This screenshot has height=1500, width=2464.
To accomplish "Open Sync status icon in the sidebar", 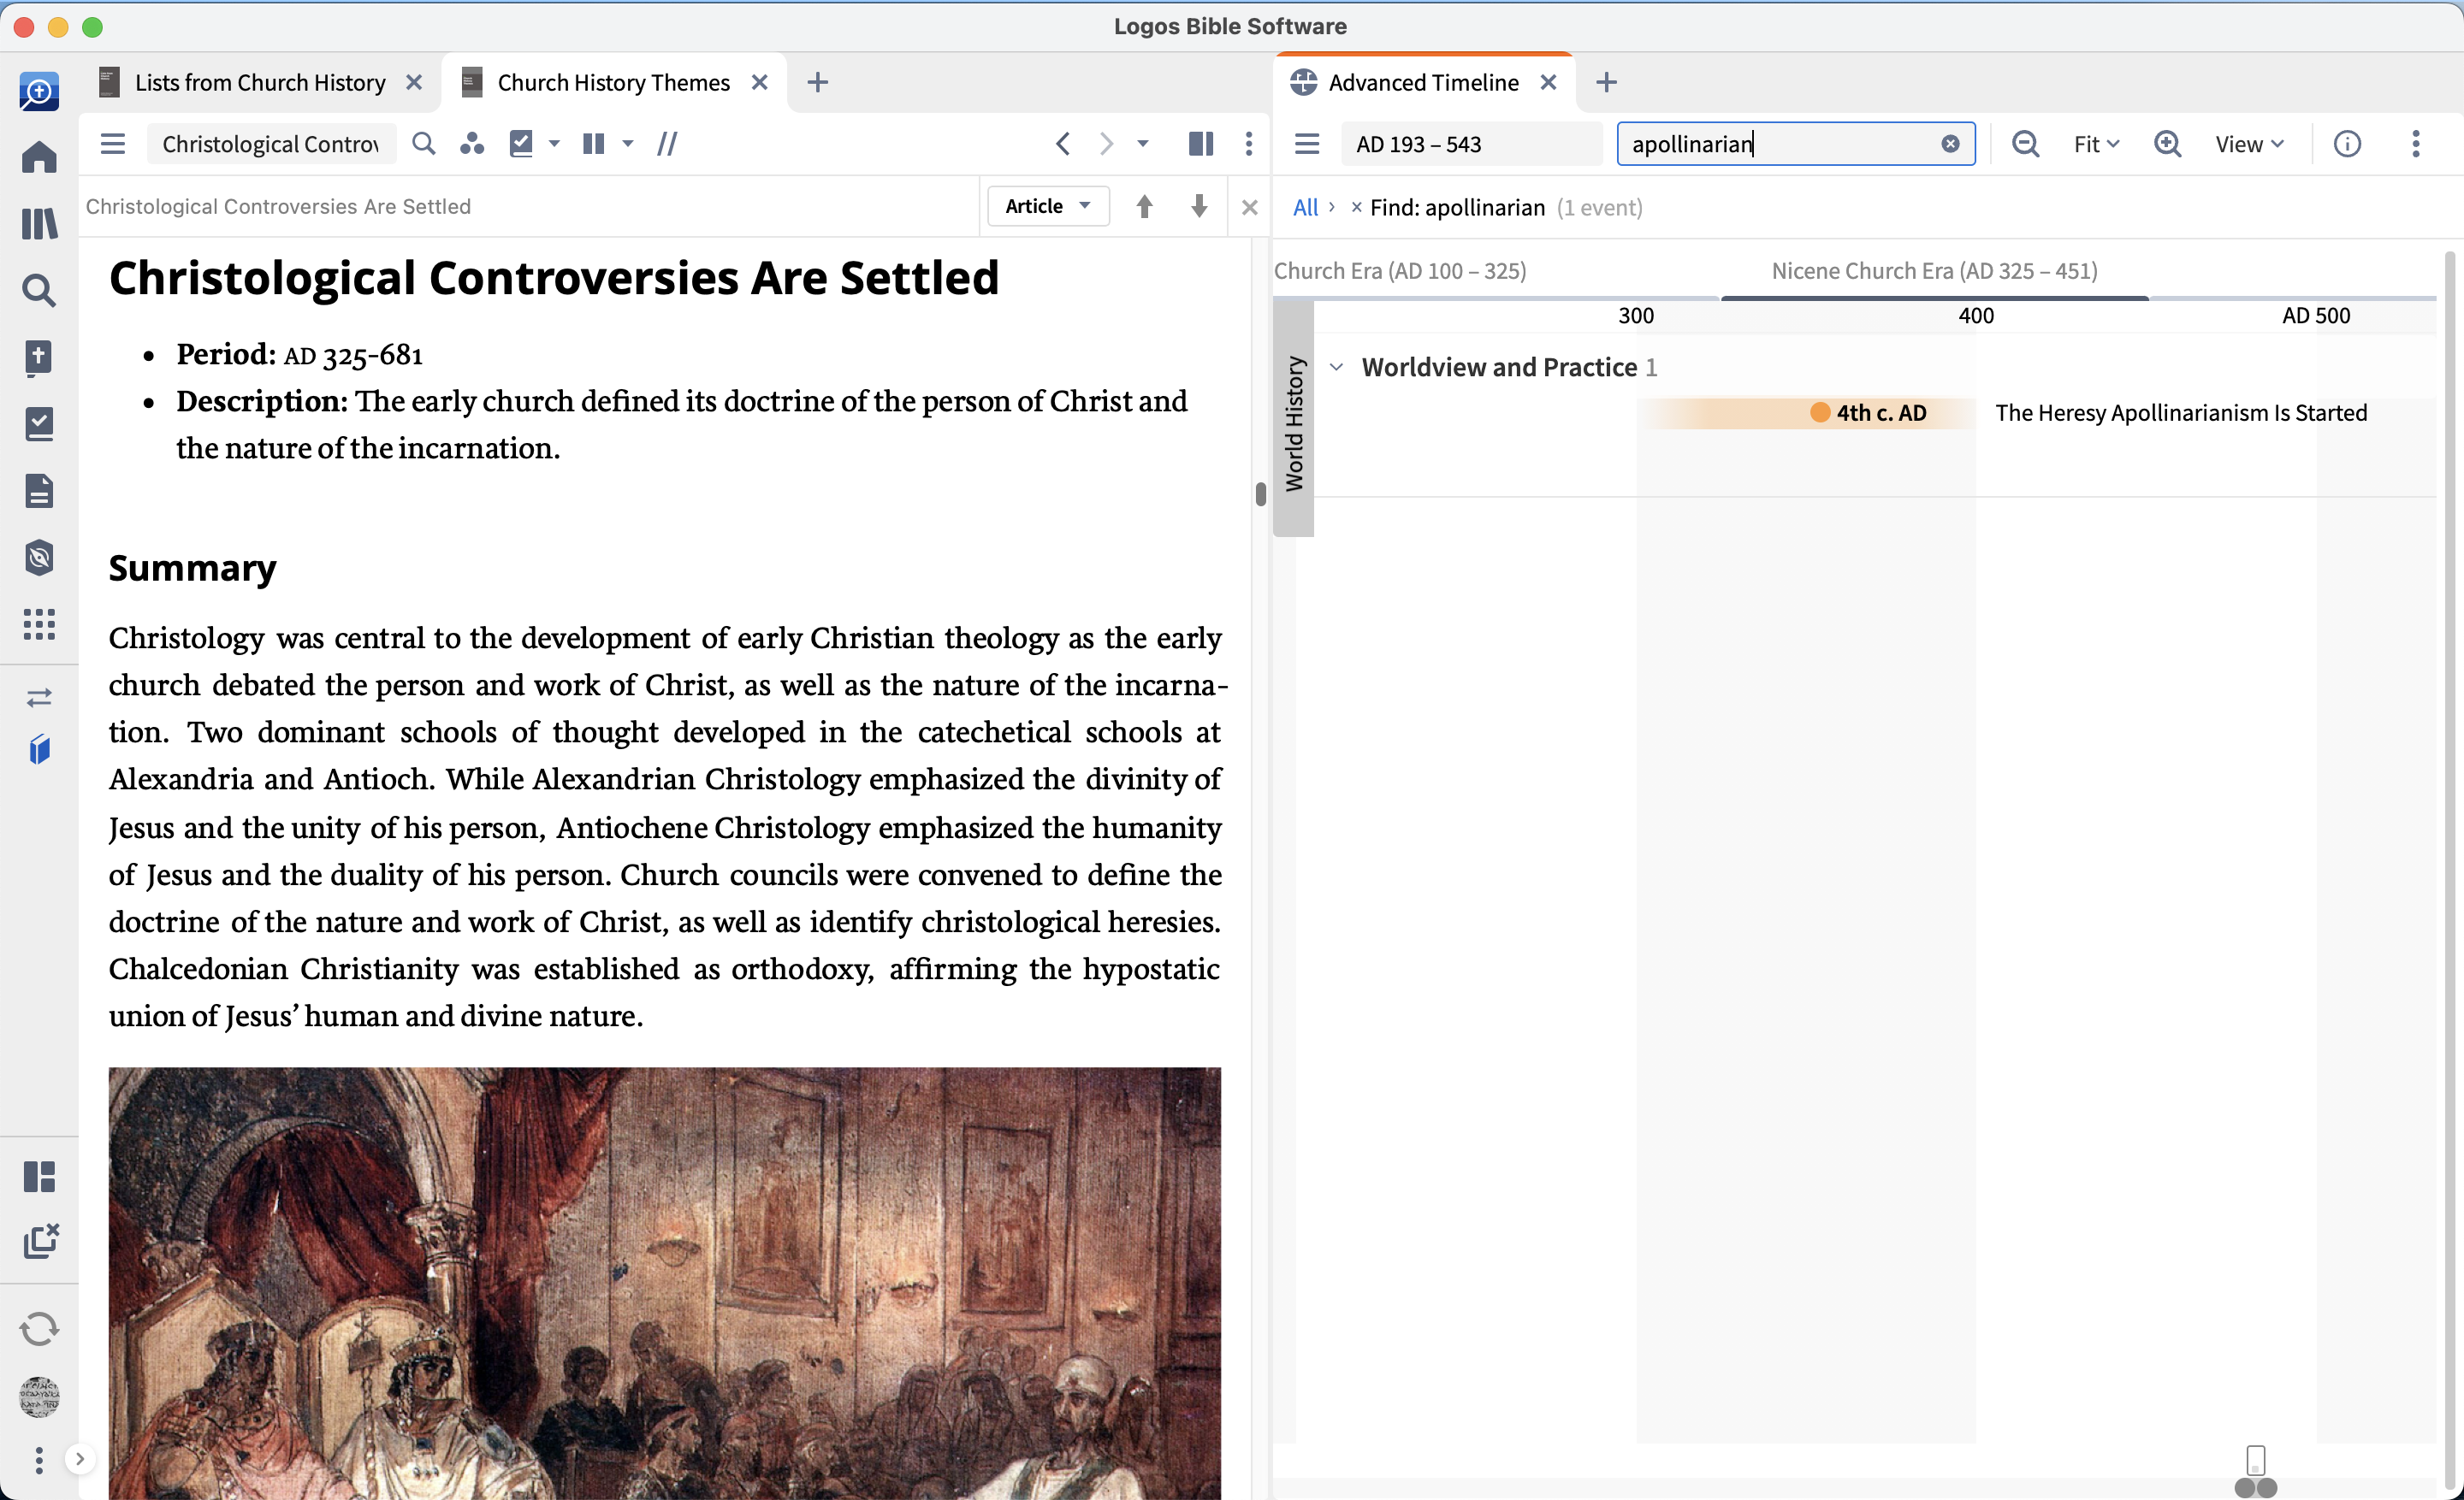I will (39, 1328).
